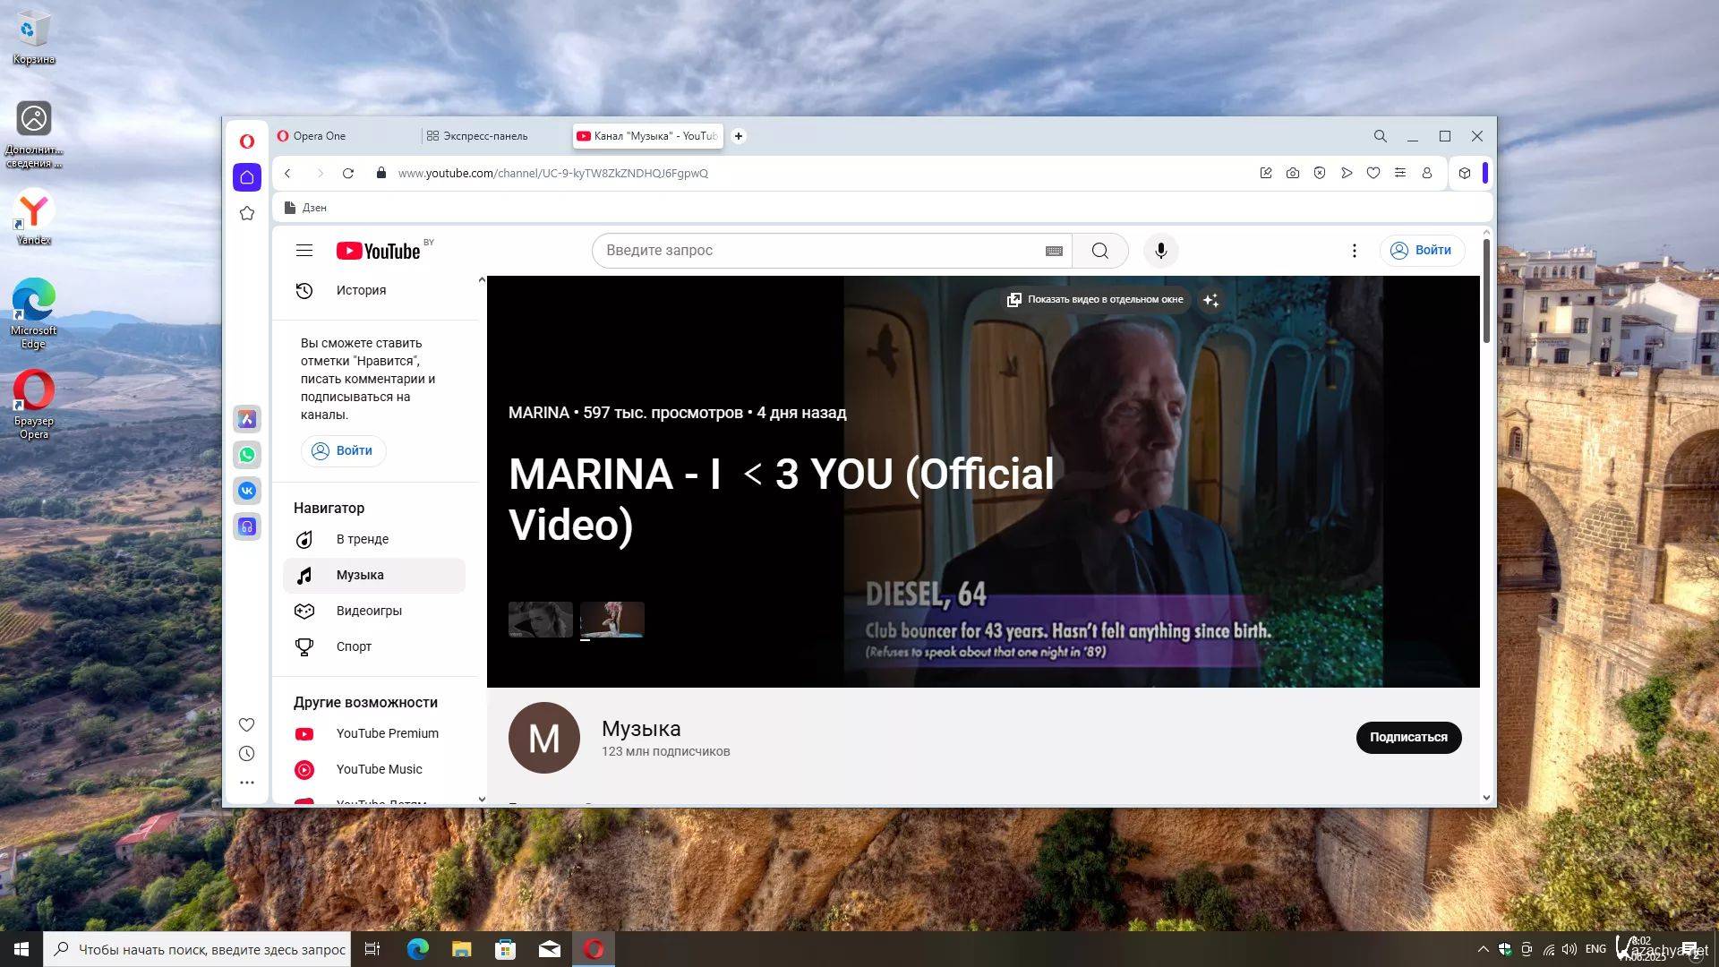1719x967 pixels.
Task: Open Opera sidebar three-dots setup menu
Action: click(247, 783)
